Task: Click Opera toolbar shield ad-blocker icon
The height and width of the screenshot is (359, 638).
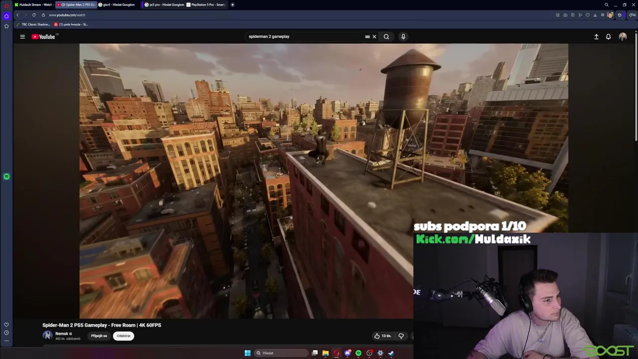Action: pyautogui.click(x=573, y=15)
